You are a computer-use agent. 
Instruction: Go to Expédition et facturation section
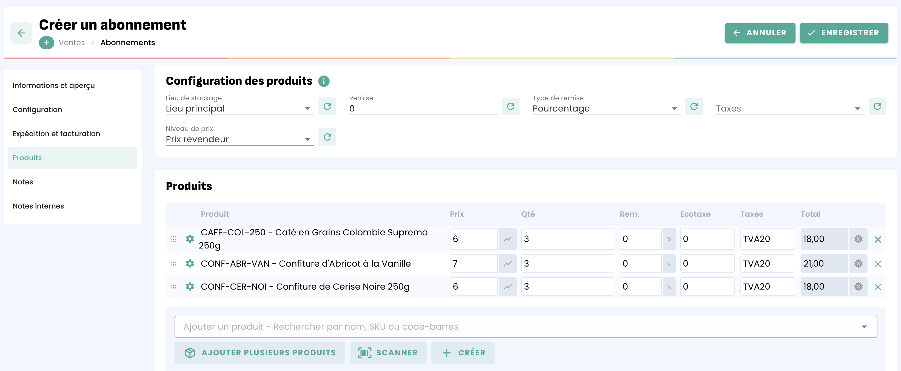point(56,133)
